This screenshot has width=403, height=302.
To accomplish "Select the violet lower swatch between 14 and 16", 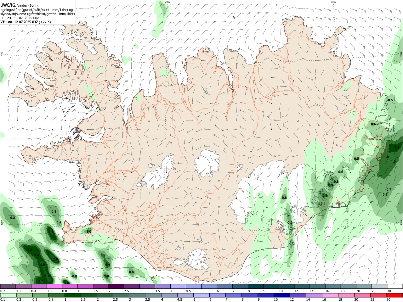I will (314, 295).
